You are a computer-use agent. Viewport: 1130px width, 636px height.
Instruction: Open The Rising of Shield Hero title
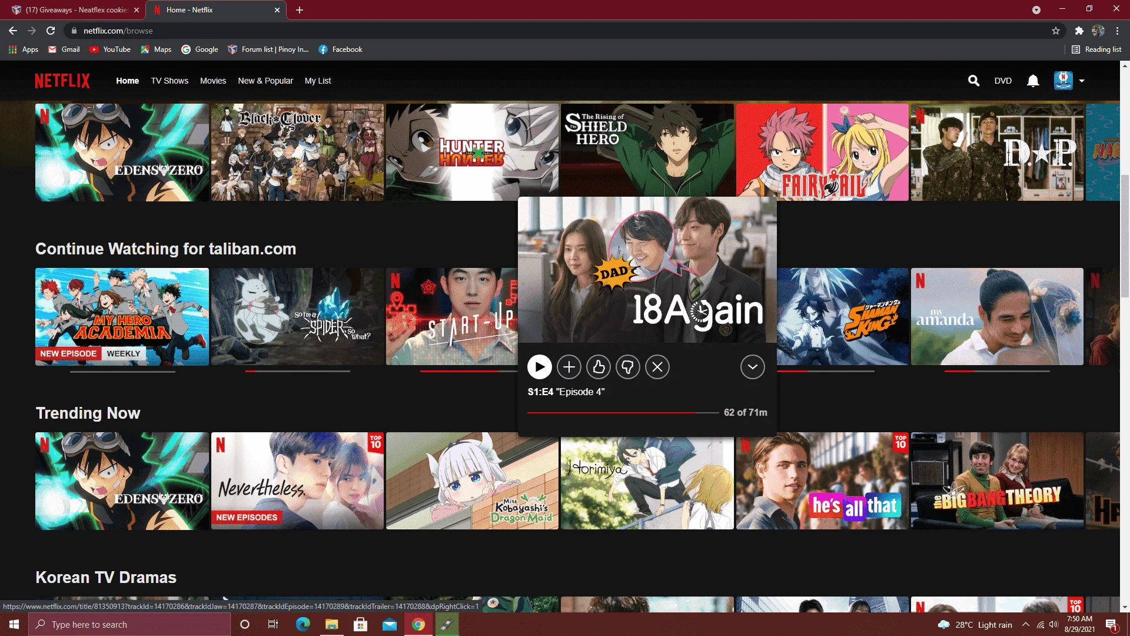[x=647, y=150]
